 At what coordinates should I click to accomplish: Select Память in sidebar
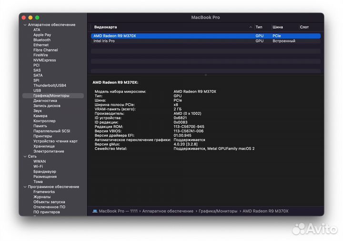pos(40,126)
